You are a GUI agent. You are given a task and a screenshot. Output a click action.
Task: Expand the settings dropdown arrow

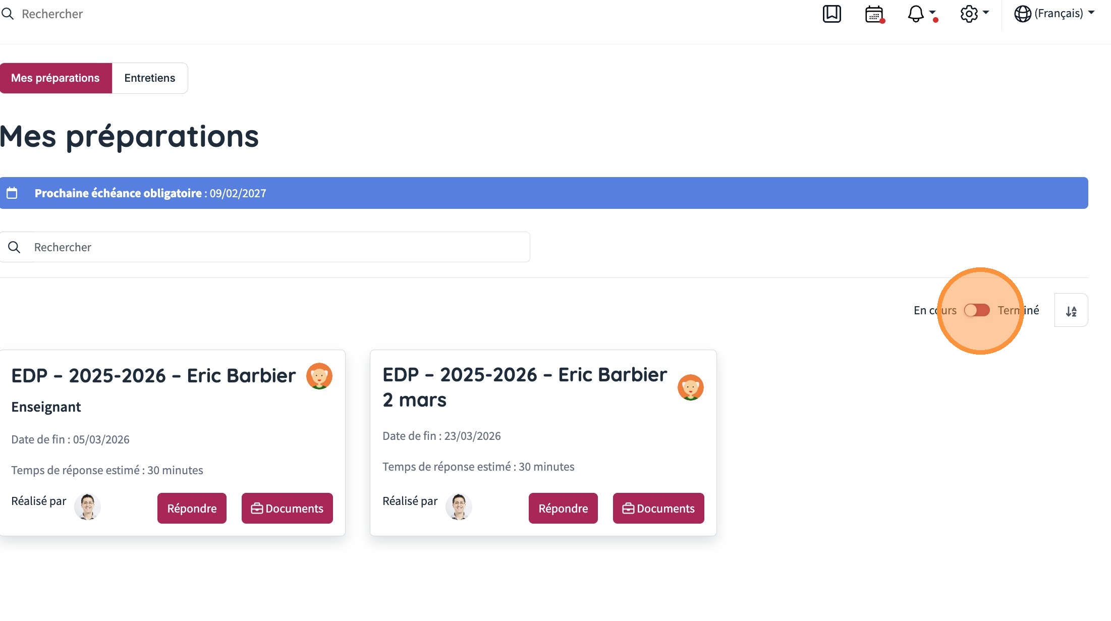985,12
